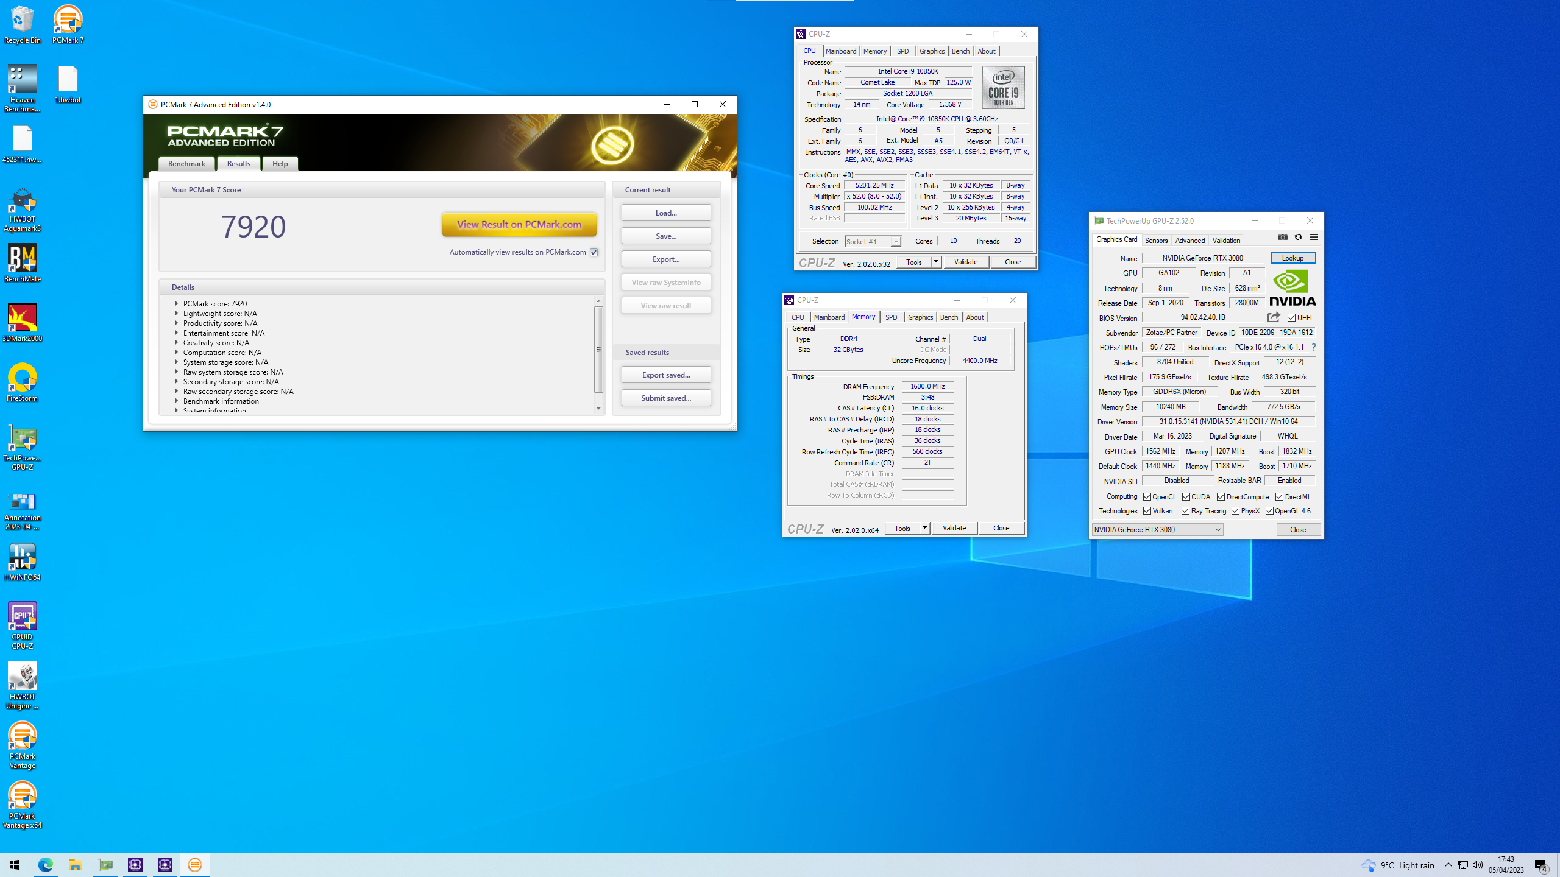Launch TechPowerUp GPU-Z desktop shortcut
The height and width of the screenshot is (877, 1560).
pyautogui.click(x=23, y=447)
